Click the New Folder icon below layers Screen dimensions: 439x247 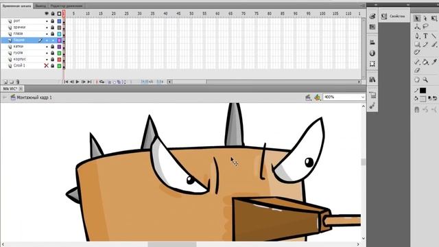click(12, 82)
